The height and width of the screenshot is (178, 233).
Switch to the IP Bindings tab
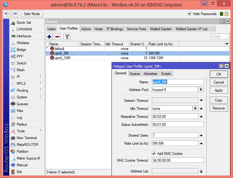115,29
